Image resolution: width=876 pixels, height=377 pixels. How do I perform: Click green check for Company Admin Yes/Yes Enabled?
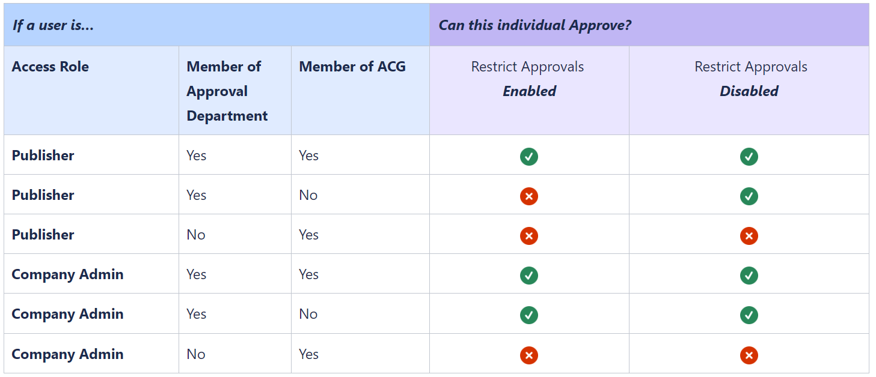point(529,276)
